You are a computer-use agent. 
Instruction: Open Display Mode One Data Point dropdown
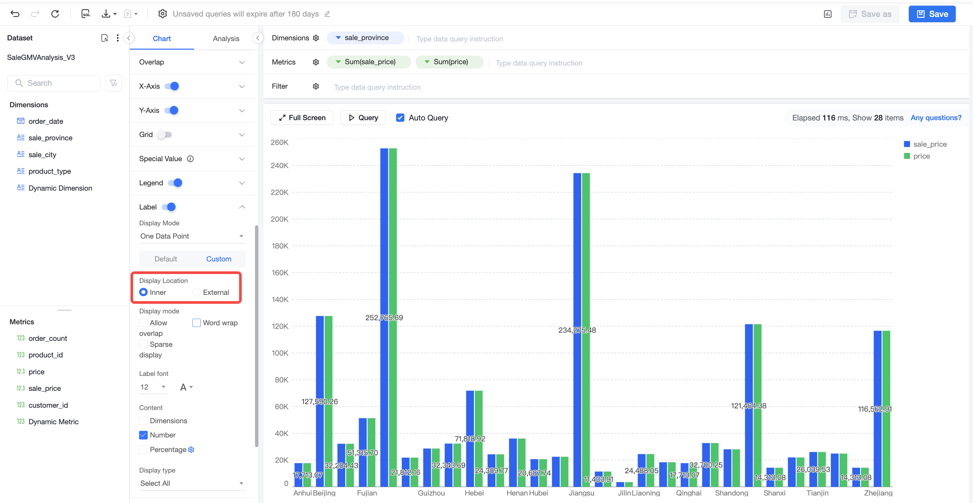[192, 236]
